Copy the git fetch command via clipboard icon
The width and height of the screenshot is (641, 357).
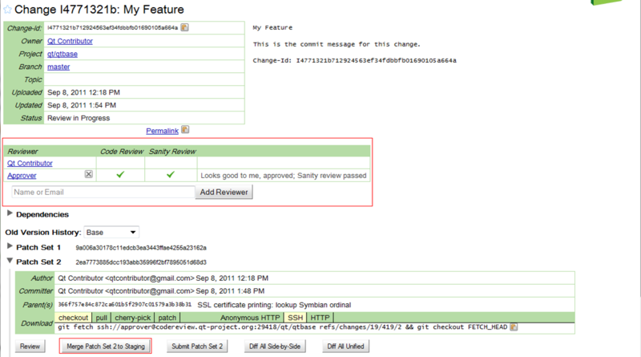click(x=513, y=327)
